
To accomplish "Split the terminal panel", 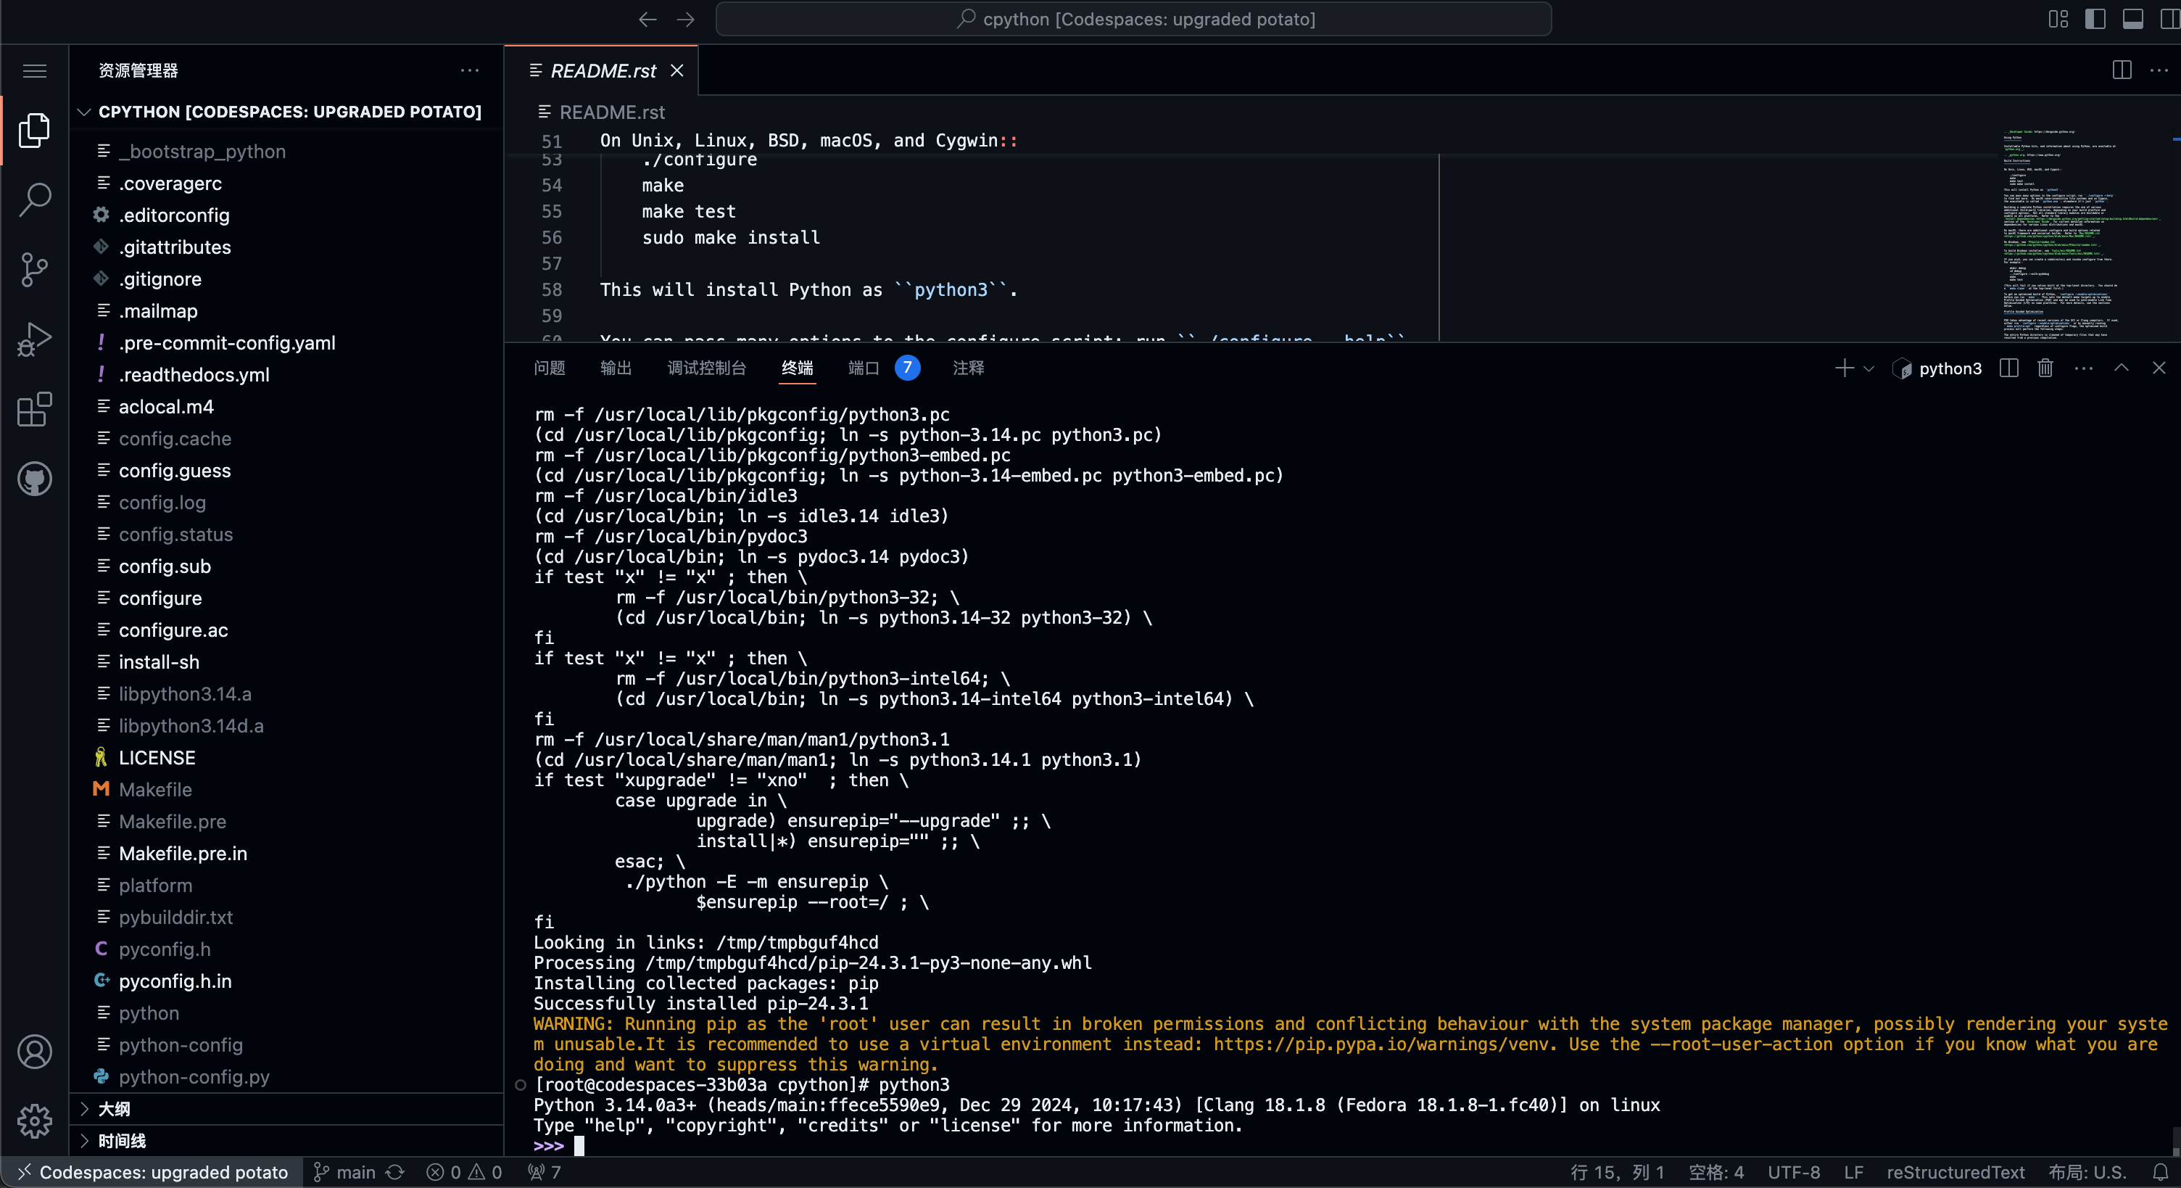I will 2008,368.
